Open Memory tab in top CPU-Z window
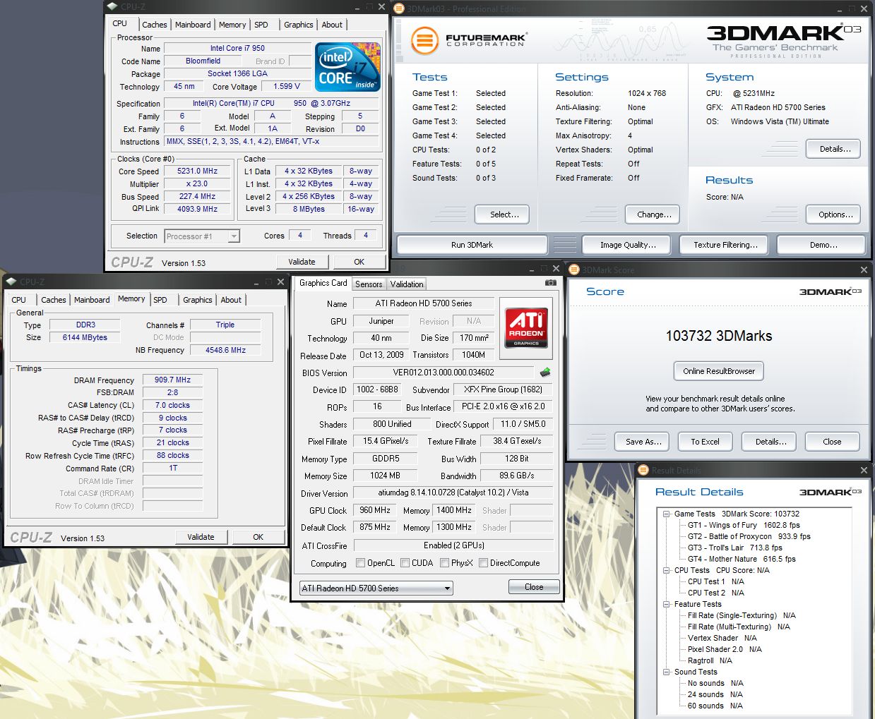875x719 pixels. click(232, 25)
